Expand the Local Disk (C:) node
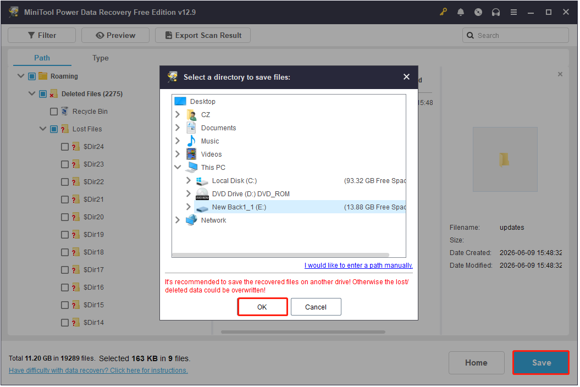Viewport: 580px width, 387px height. pyautogui.click(x=189, y=180)
